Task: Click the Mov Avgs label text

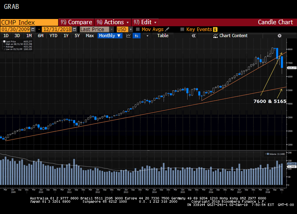Action: point(153,29)
